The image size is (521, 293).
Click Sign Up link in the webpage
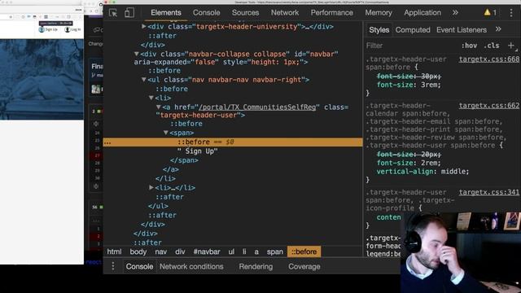coord(48,29)
